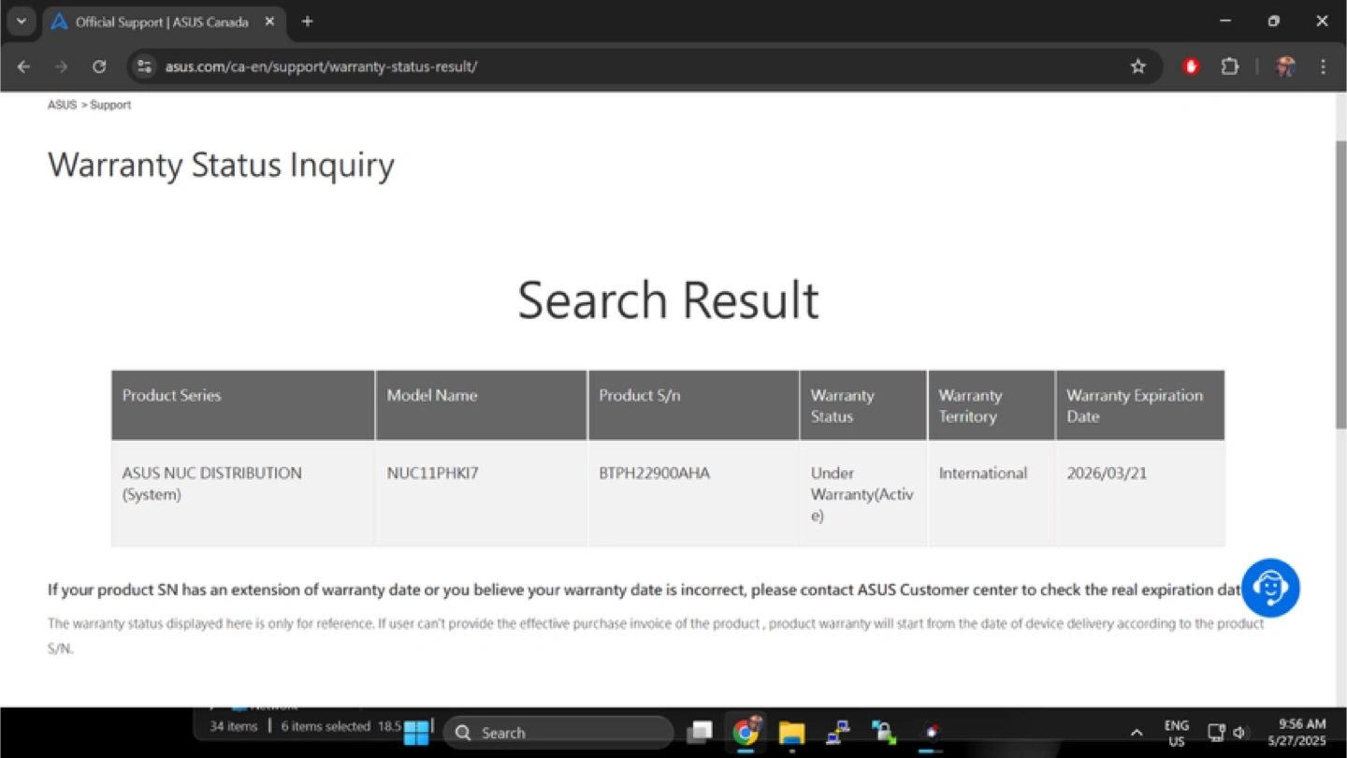This screenshot has width=1347, height=758.
Task: Click the Under Warranty(Active) status cell
Action: coord(863,494)
